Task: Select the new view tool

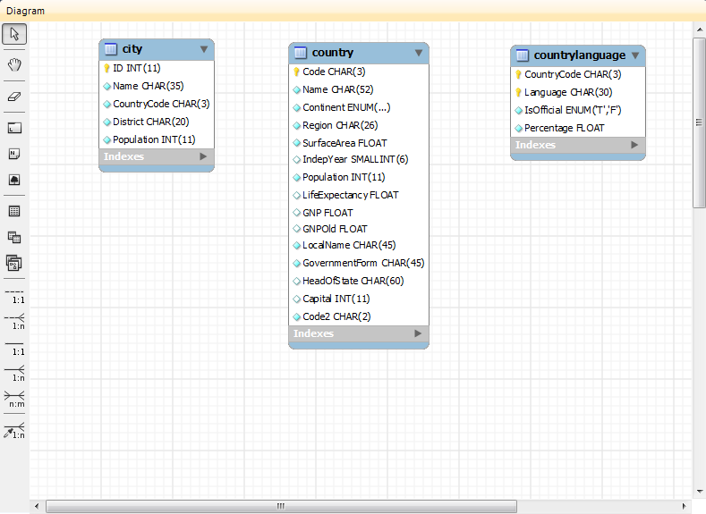Action: [x=14, y=237]
